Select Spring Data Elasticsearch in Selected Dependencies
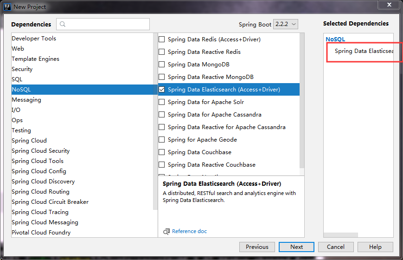 364,51
